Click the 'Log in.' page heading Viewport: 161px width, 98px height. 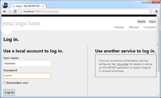click(x=11, y=39)
